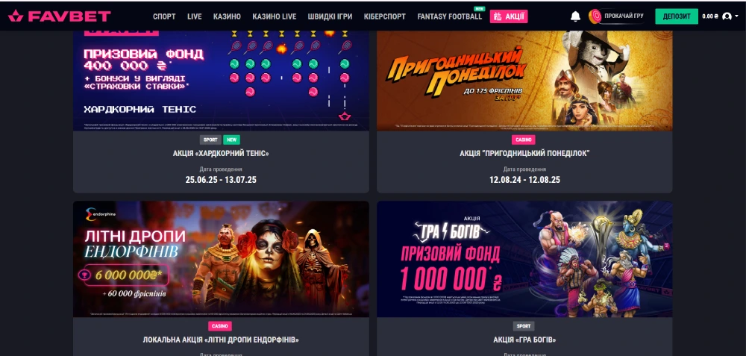Open the Спорт menu item

coord(164,16)
